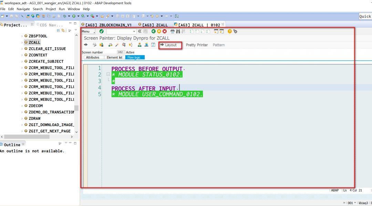Click the Screen number field value 102
The width and height of the screenshot is (372, 206).
(120, 52)
